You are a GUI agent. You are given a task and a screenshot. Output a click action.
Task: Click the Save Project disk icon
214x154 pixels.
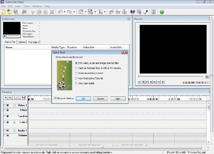point(16,12)
